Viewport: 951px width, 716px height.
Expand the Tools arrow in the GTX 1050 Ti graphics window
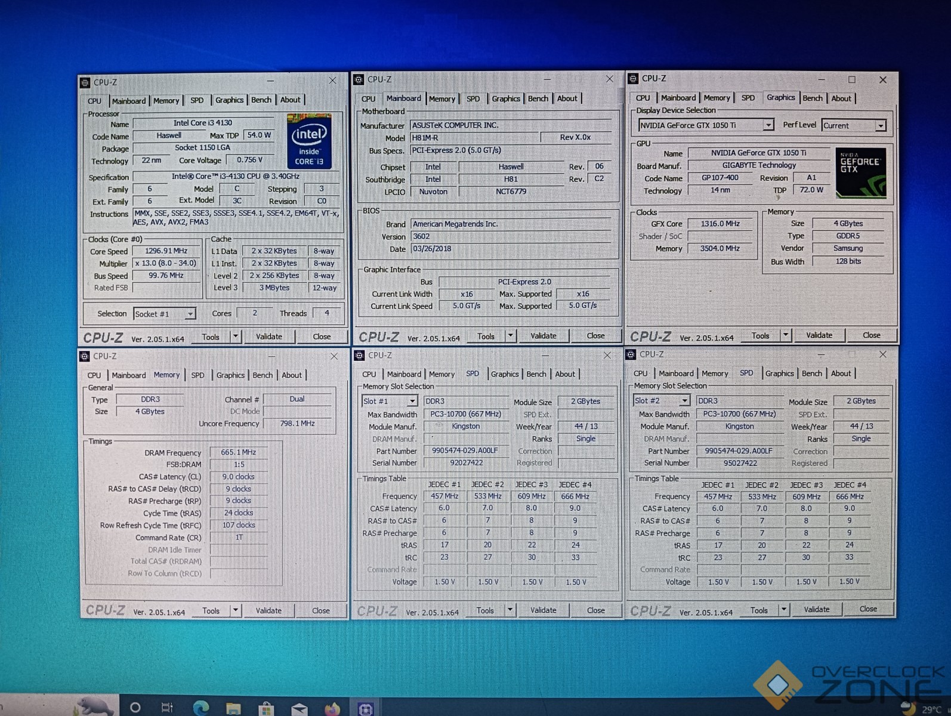786,335
